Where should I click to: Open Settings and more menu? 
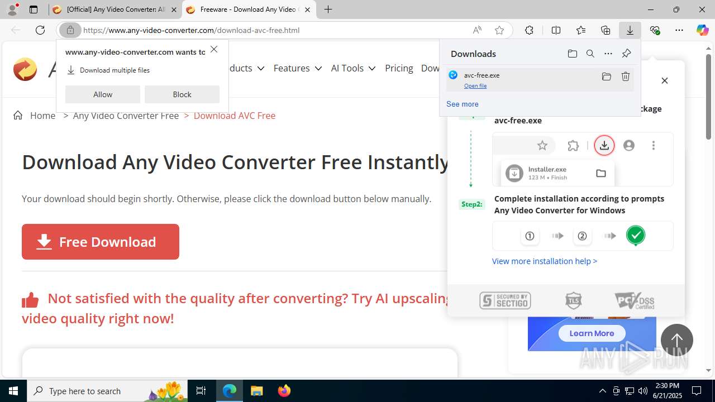pyautogui.click(x=679, y=30)
